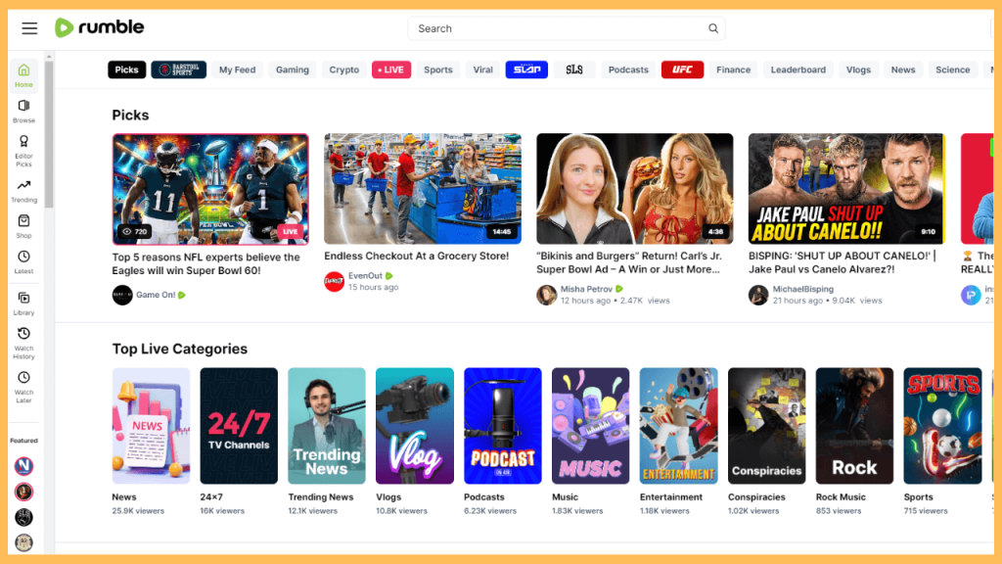Select the UFC channel chip
The width and height of the screenshot is (1002, 564).
tap(682, 70)
